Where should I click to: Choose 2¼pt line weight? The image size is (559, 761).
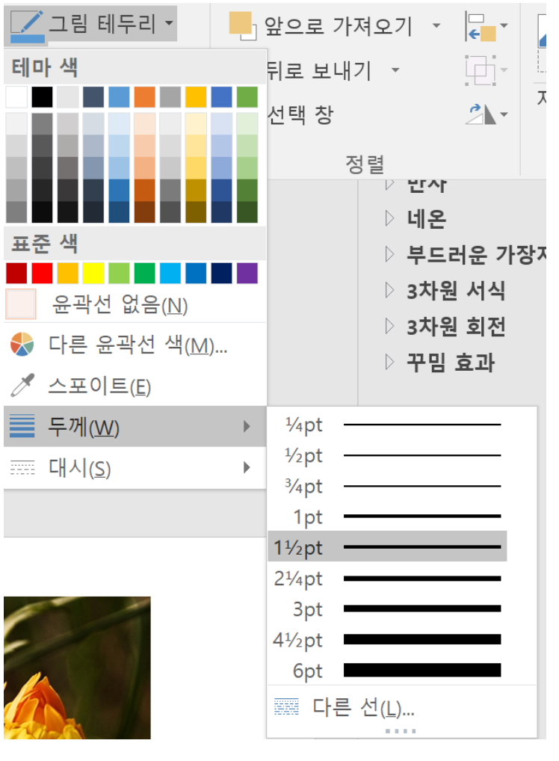pyautogui.click(x=387, y=578)
